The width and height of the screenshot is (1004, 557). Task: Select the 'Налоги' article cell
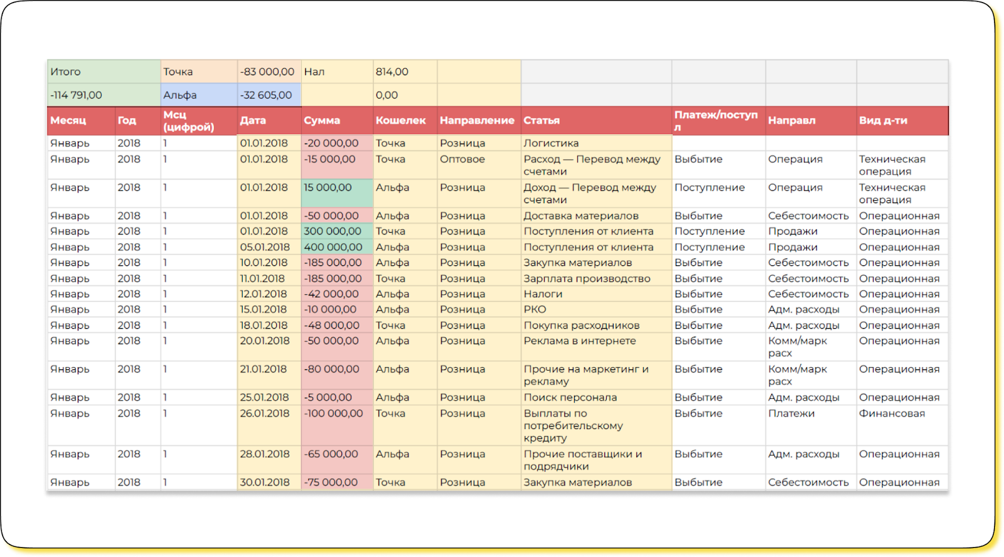[543, 294]
